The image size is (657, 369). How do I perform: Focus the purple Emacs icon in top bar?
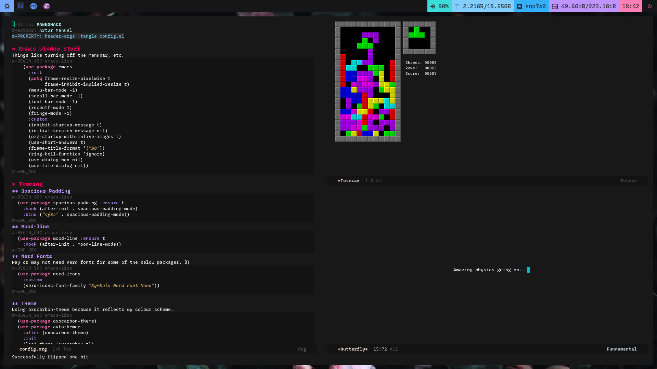(x=47, y=6)
